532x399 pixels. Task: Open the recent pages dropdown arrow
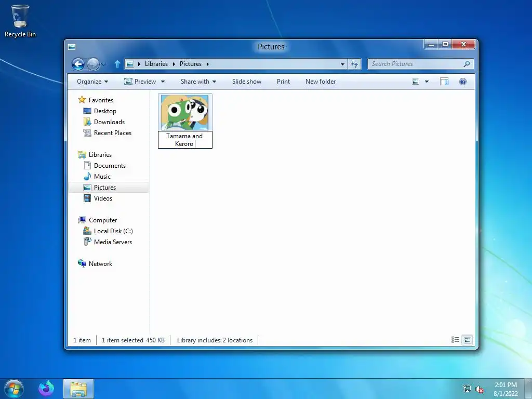click(104, 64)
